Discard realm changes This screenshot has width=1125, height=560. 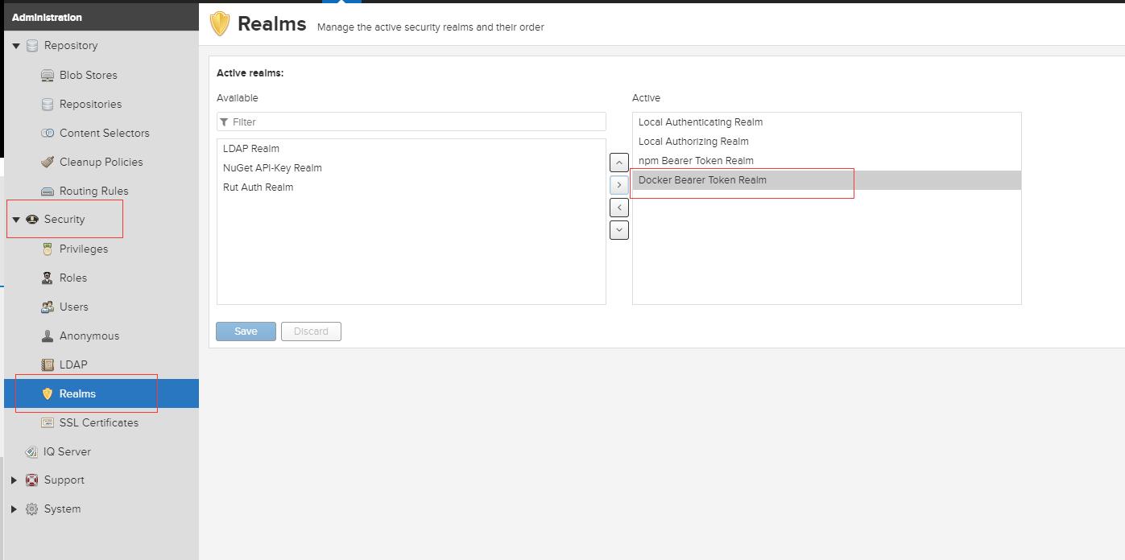(311, 331)
